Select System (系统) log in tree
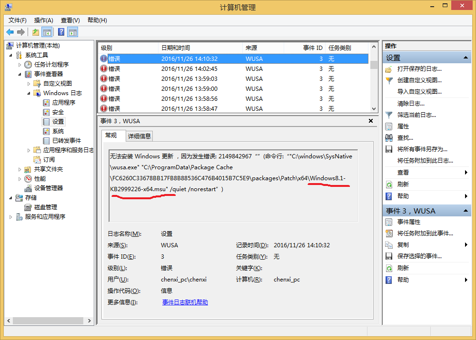This screenshot has height=340, width=476. click(58, 131)
